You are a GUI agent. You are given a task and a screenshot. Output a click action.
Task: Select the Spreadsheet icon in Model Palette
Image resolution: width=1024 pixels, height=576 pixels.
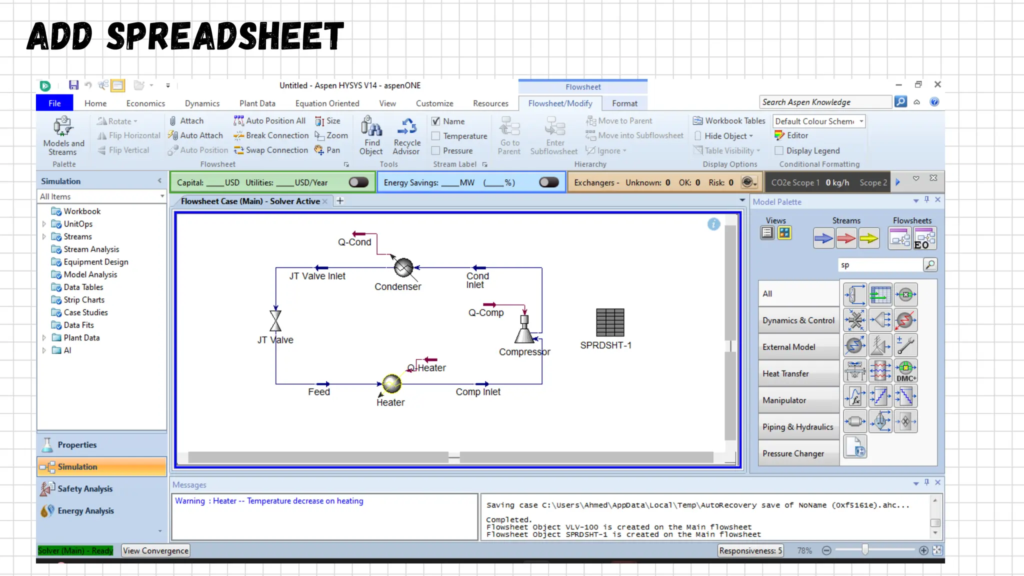click(x=880, y=294)
